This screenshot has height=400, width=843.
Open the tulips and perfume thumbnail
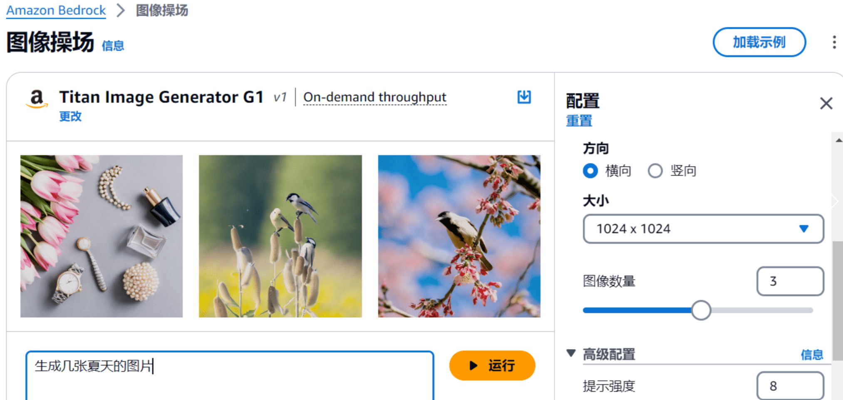click(102, 236)
